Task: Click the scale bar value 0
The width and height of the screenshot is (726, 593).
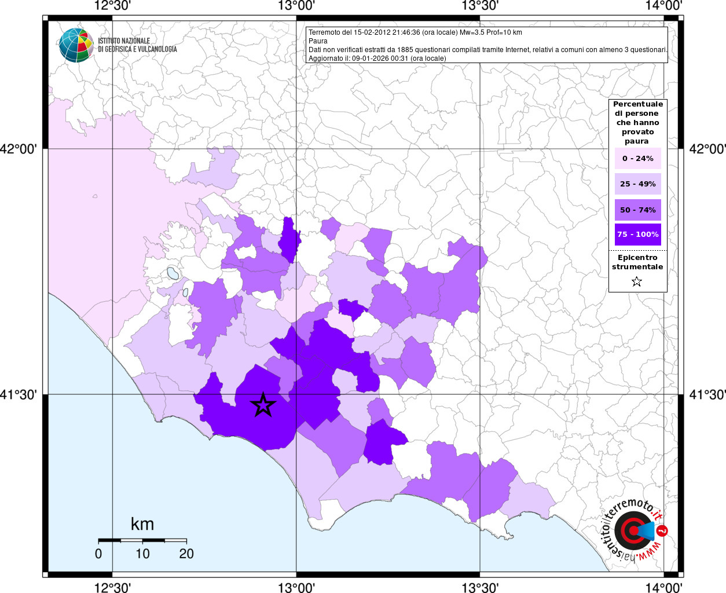Action: point(98,554)
